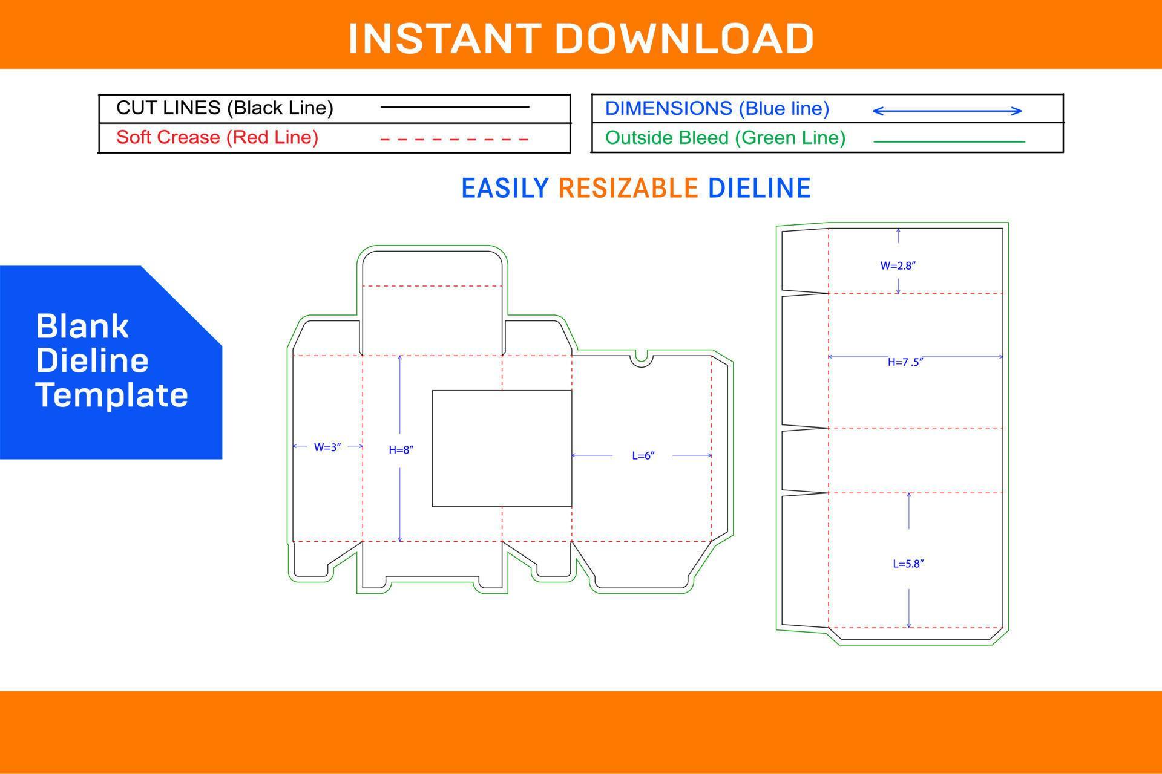Click the orange word RESIZABLE
The width and height of the screenshot is (1162, 774).
pos(628,188)
